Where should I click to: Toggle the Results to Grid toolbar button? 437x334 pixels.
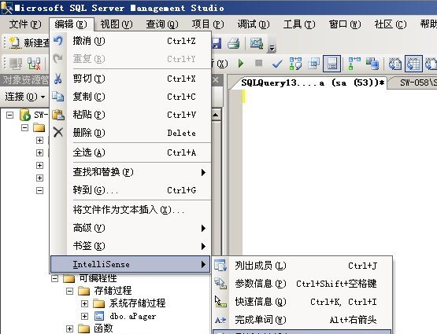pyautogui.click(x=413, y=64)
